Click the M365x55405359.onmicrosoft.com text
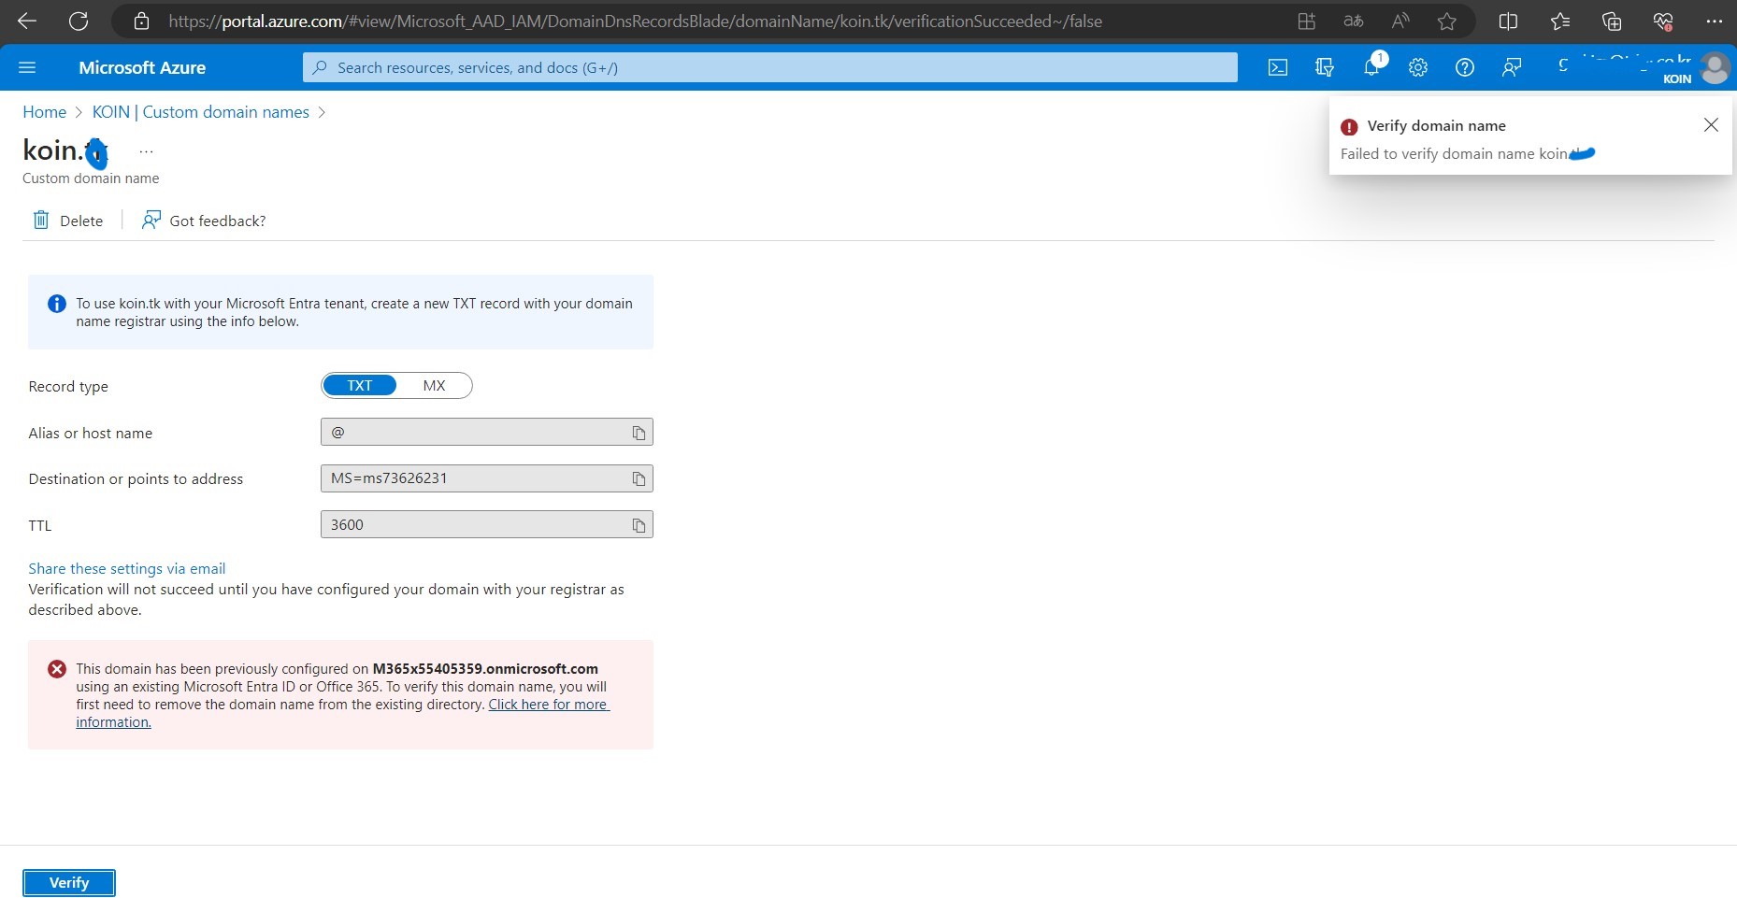Viewport: 1737px width, 898px height. click(485, 669)
